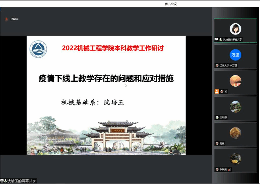Click the screen share icon on 沈培玉's tile

pos(216,40)
